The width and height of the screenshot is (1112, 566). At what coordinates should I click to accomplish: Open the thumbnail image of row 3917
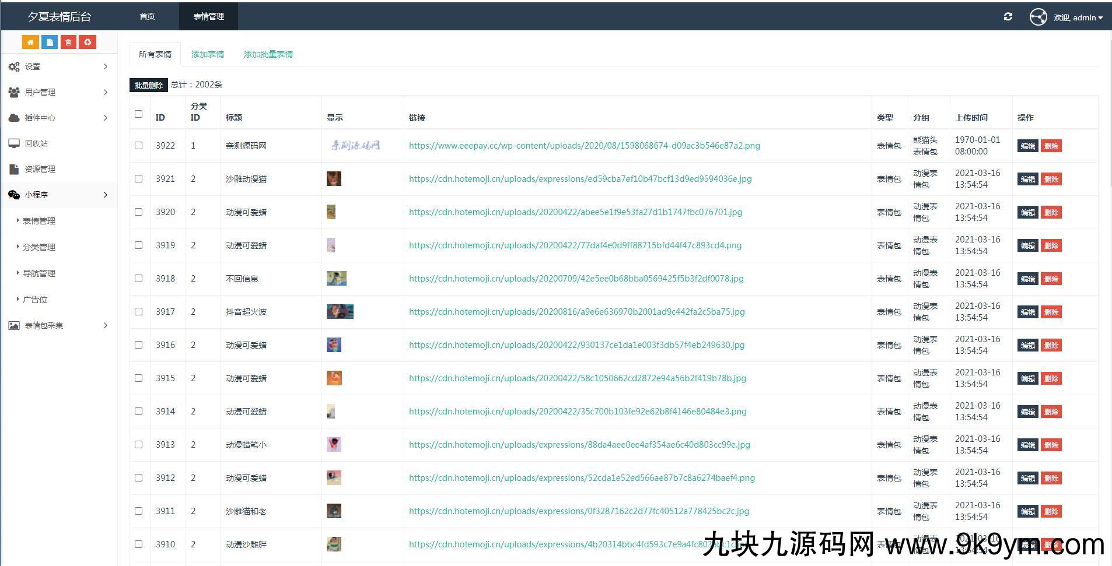coord(340,311)
